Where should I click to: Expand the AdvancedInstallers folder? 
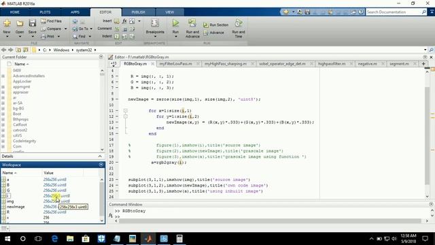3,76
